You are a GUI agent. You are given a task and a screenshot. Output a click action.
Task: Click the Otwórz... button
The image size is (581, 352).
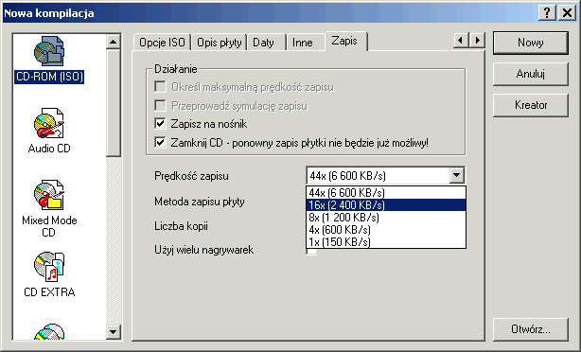531,329
